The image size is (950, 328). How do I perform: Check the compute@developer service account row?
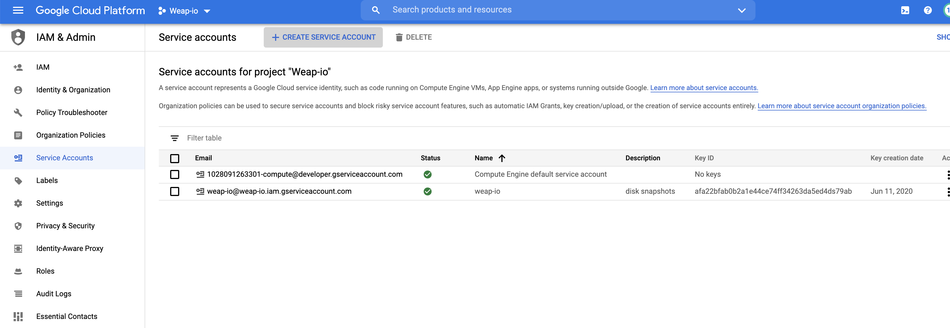pos(174,174)
